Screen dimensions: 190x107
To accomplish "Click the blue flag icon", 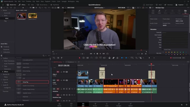I will tap(122, 58).
